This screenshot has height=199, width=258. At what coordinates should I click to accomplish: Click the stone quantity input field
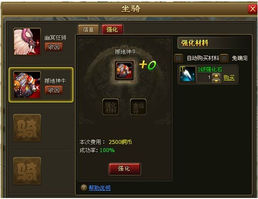(204, 78)
